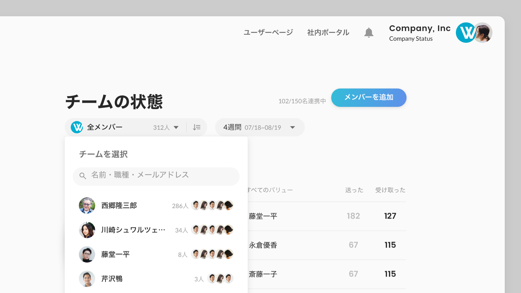Image resolution: width=521 pixels, height=293 pixels.
Task: Open the 4週間 date range dropdown
Action: pyautogui.click(x=260, y=127)
